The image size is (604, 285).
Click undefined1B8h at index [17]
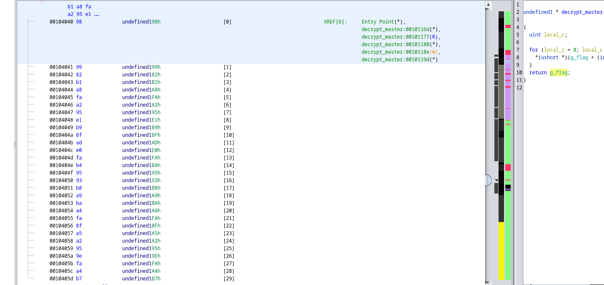[x=141, y=188]
